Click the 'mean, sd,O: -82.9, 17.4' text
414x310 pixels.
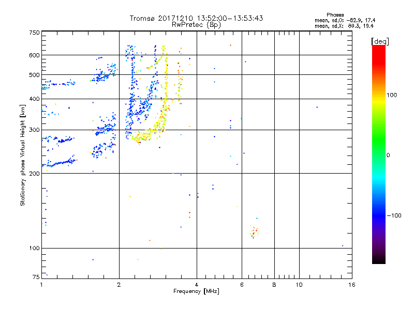click(345, 20)
